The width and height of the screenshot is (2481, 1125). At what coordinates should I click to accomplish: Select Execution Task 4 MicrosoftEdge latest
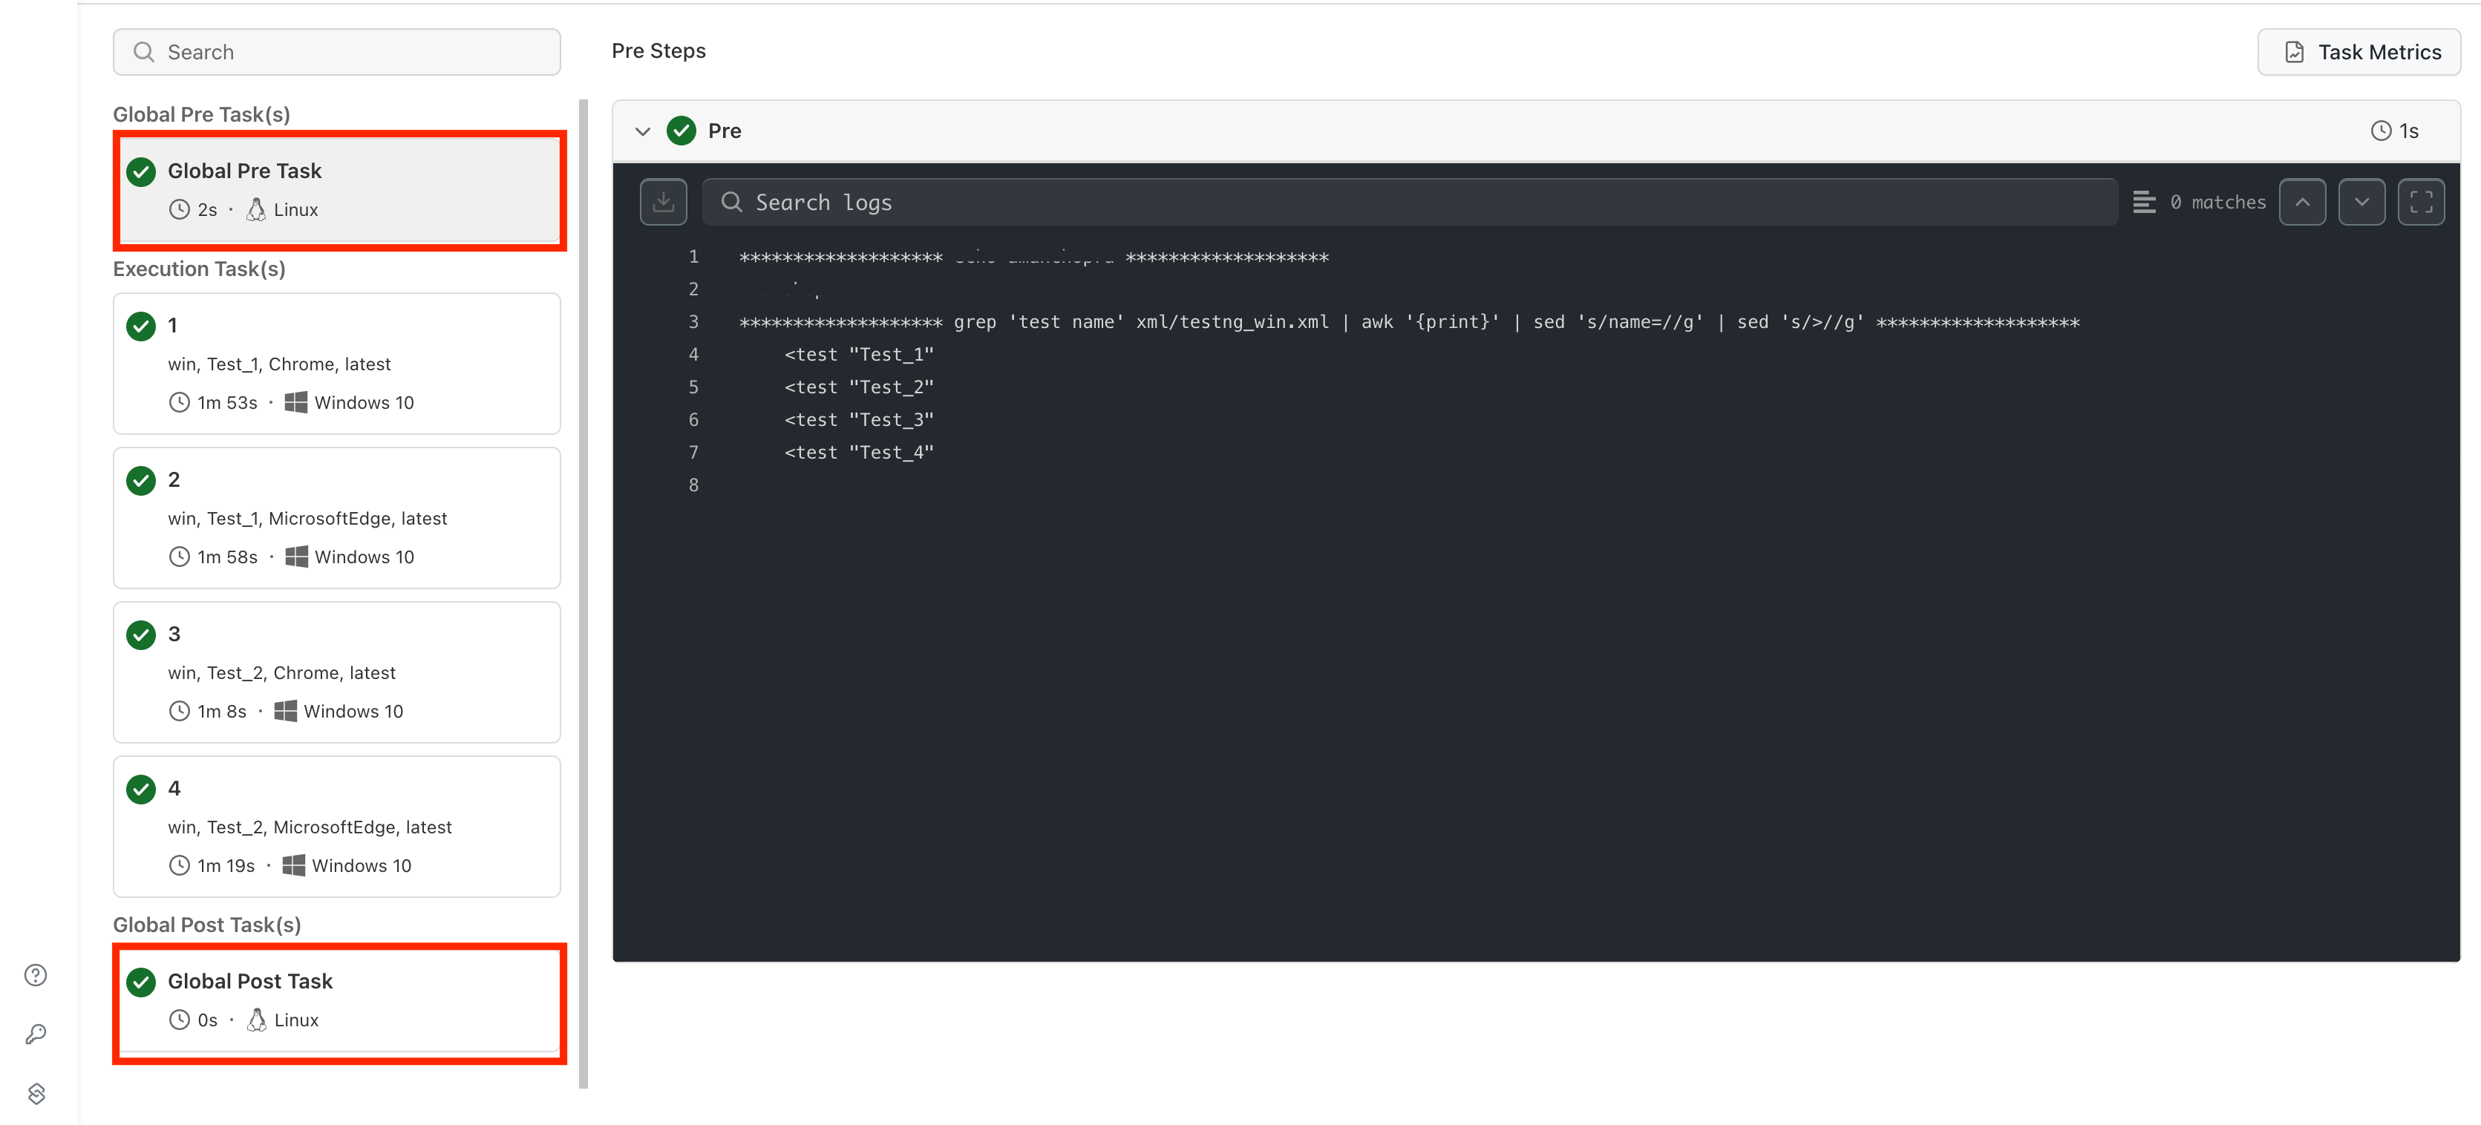[x=336, y=826]
